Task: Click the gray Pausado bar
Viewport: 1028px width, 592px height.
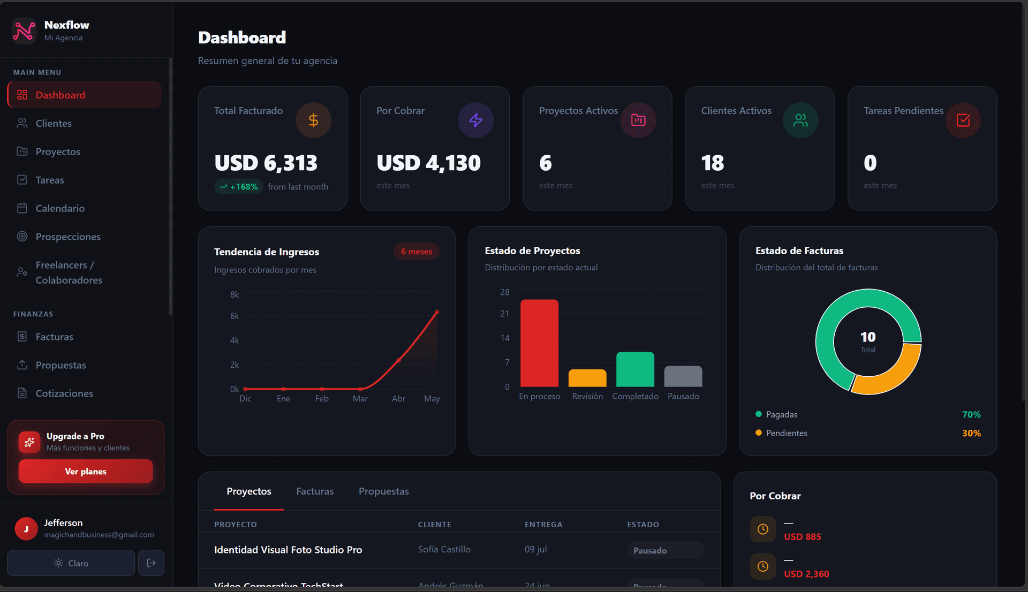Action: point(683,376)
